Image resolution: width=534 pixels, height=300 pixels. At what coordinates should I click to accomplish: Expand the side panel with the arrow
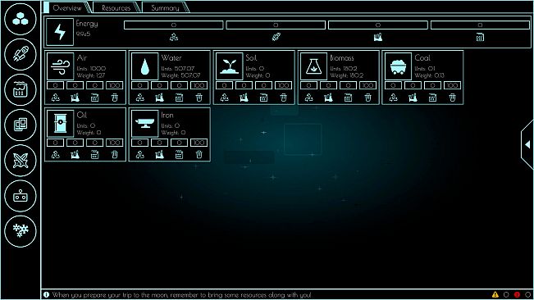pyautogui.click(x=527, y=144)
